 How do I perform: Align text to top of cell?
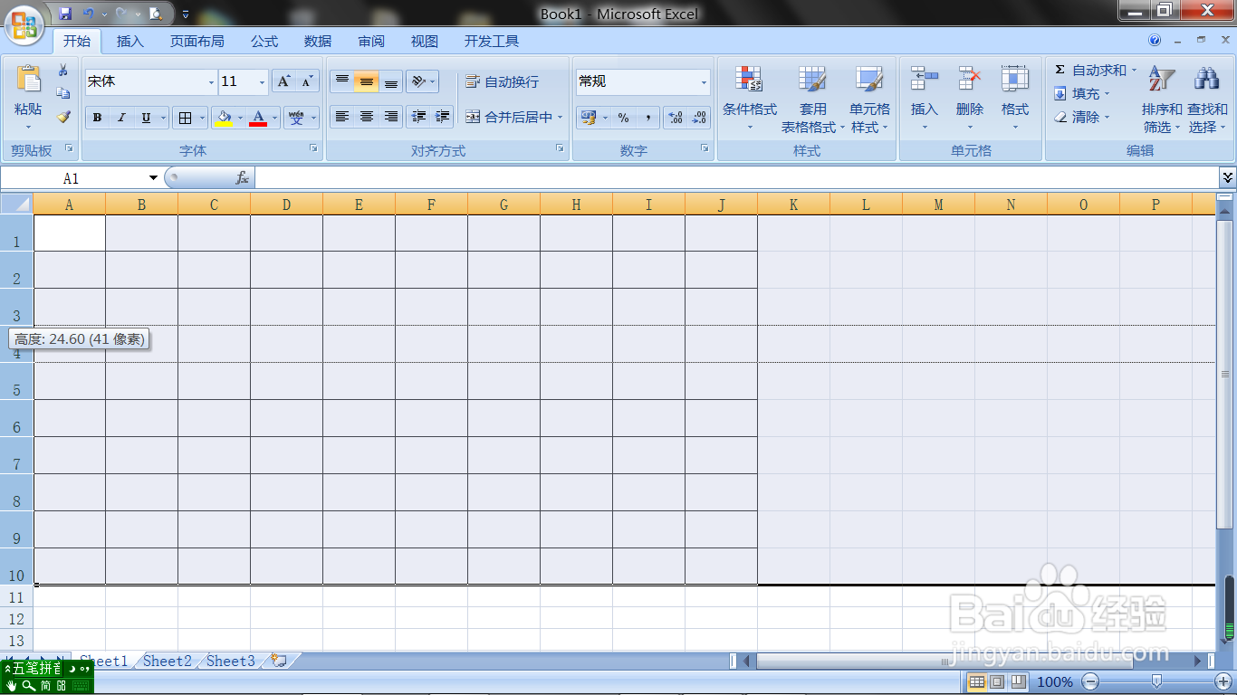(342, 81)
